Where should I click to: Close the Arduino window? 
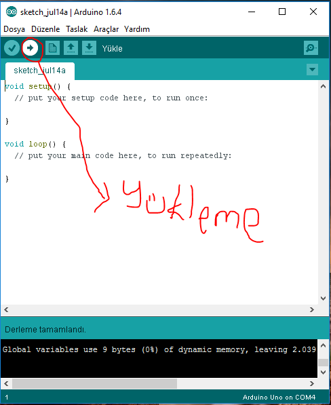click(x=313, y=12)
